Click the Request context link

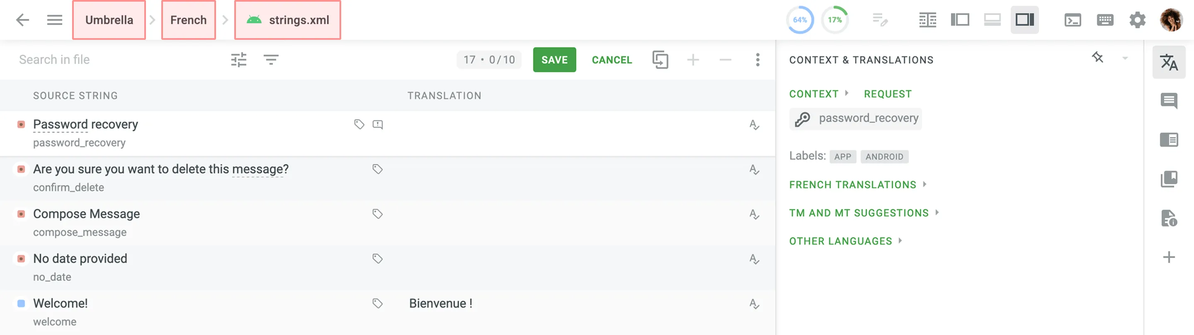[887, 94]
